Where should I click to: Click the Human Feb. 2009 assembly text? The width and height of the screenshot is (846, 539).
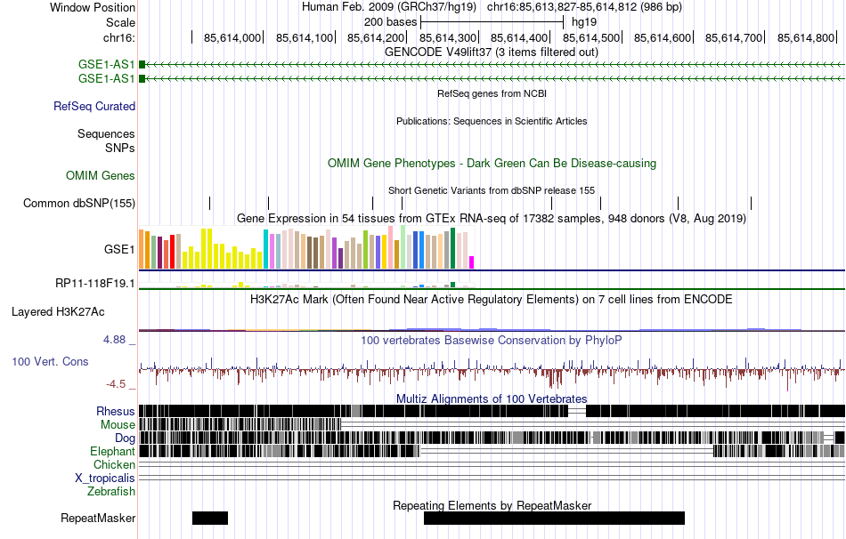(389, 7)
